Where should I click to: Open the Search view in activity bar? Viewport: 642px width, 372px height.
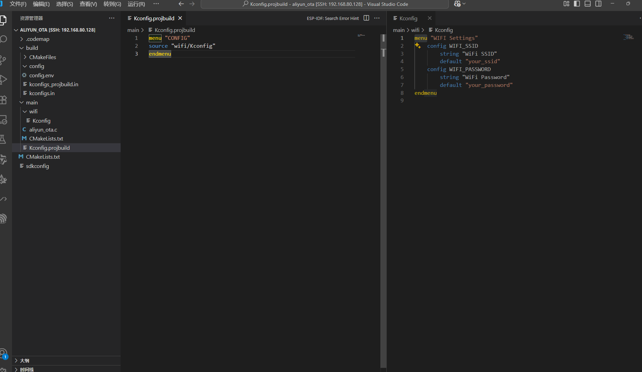point(3,39)
